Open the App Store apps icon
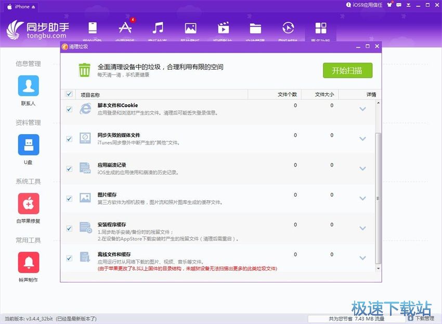This screenshot has height=324, width=442. click(125, 28)
